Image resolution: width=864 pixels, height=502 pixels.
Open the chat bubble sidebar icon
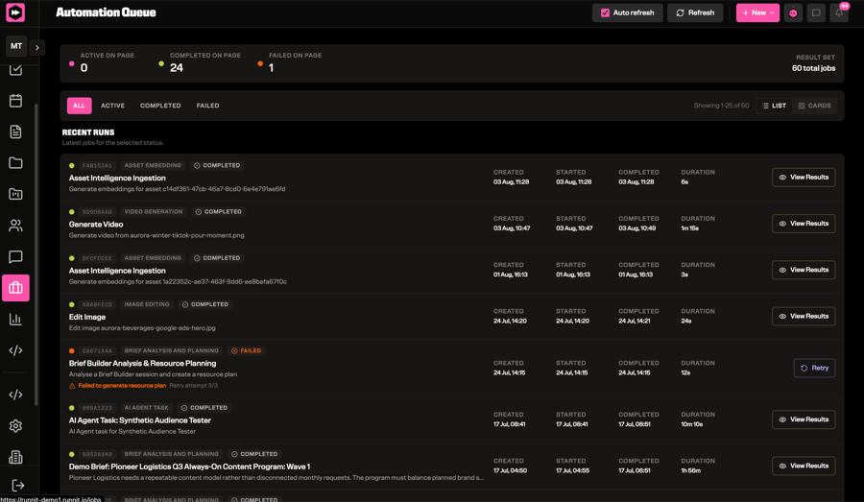coord(15,257)
